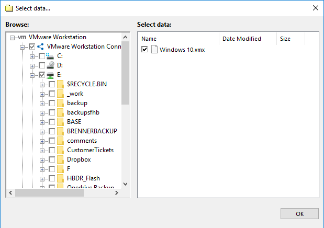This screenshot has height=228, width=324.
Task: Click the E: network drive icon
Action: (50, 75)
